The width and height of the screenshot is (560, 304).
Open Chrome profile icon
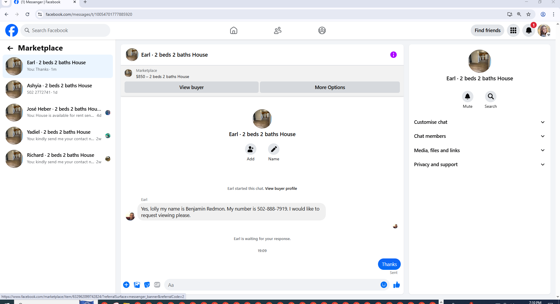point(543,14)
